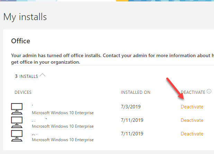Viewport: 214px width, 154px height.
Task: Click third row's Microsoft Windows 10 Enterprise text
Action: 63,140
